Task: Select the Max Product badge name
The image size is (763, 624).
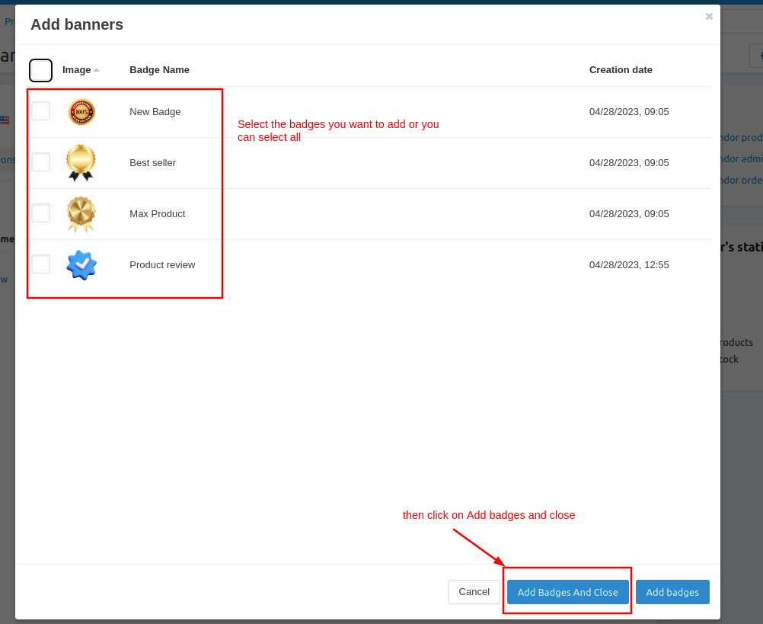Action: [x=157, y=214]
